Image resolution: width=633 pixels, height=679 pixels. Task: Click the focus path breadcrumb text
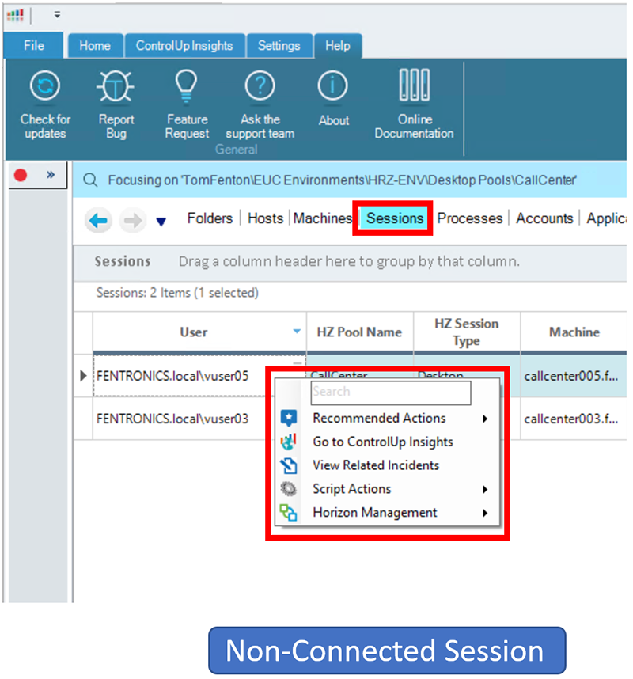pos(342,180)
